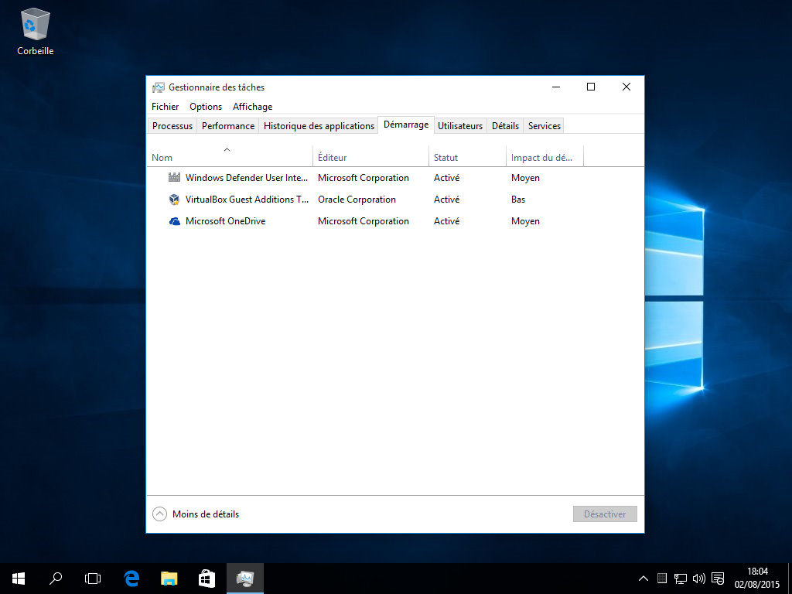The height and width of the screenshot is (594, 792).
Task: Open File Explorer from the taskbar
Action: (x=169, y=578)
